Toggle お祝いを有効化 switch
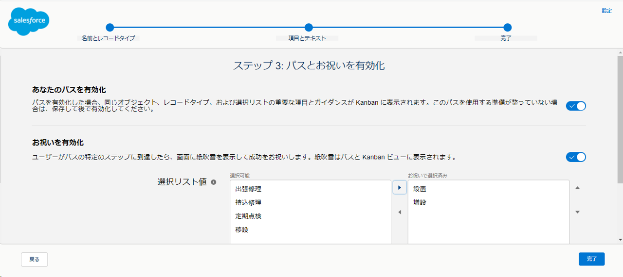 point(576,157)
